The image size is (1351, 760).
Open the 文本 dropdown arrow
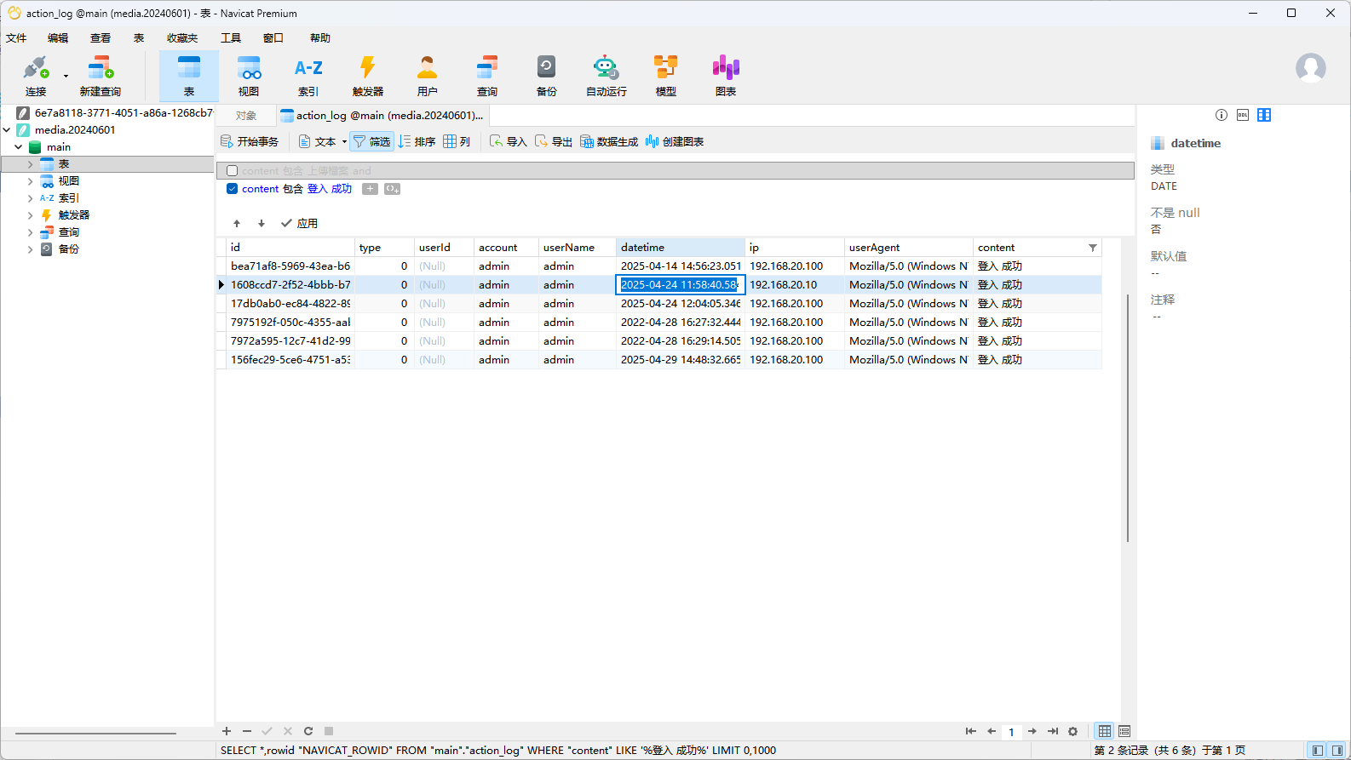pos(344,142)
